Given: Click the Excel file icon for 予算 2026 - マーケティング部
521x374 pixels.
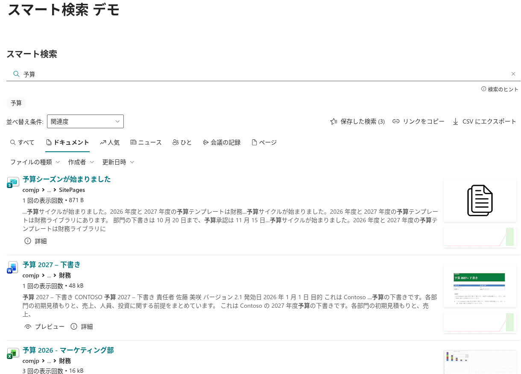Looking at the screenshot, I should tap(13, 353).
